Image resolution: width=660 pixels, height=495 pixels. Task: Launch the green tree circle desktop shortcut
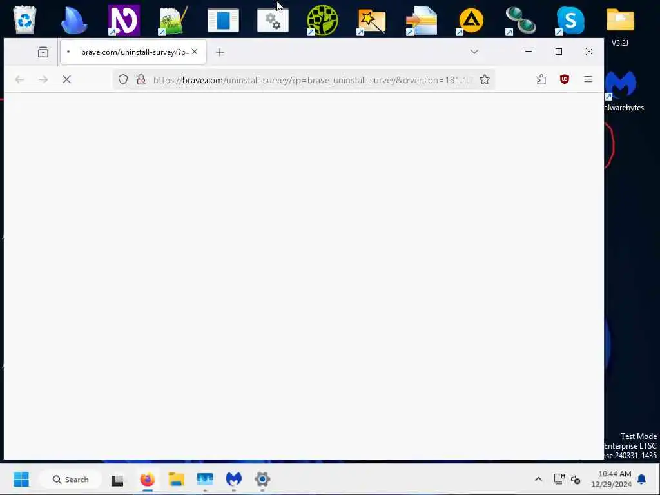[322, 20]
